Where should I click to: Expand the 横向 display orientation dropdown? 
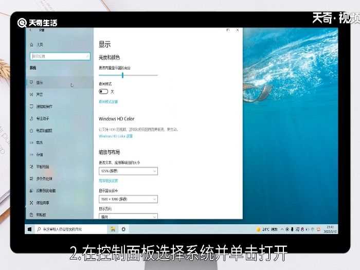(x=128, y=217)
